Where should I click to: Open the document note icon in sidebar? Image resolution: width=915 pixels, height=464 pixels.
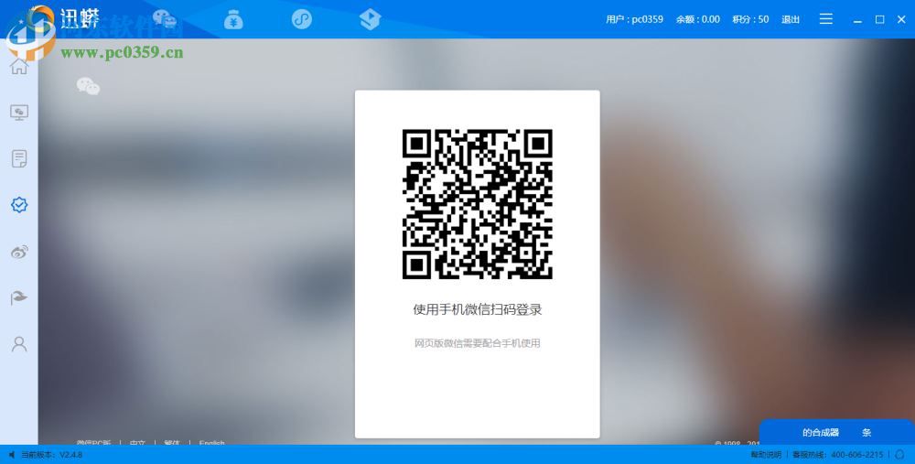pyautogui.click(x=18, y=158)
